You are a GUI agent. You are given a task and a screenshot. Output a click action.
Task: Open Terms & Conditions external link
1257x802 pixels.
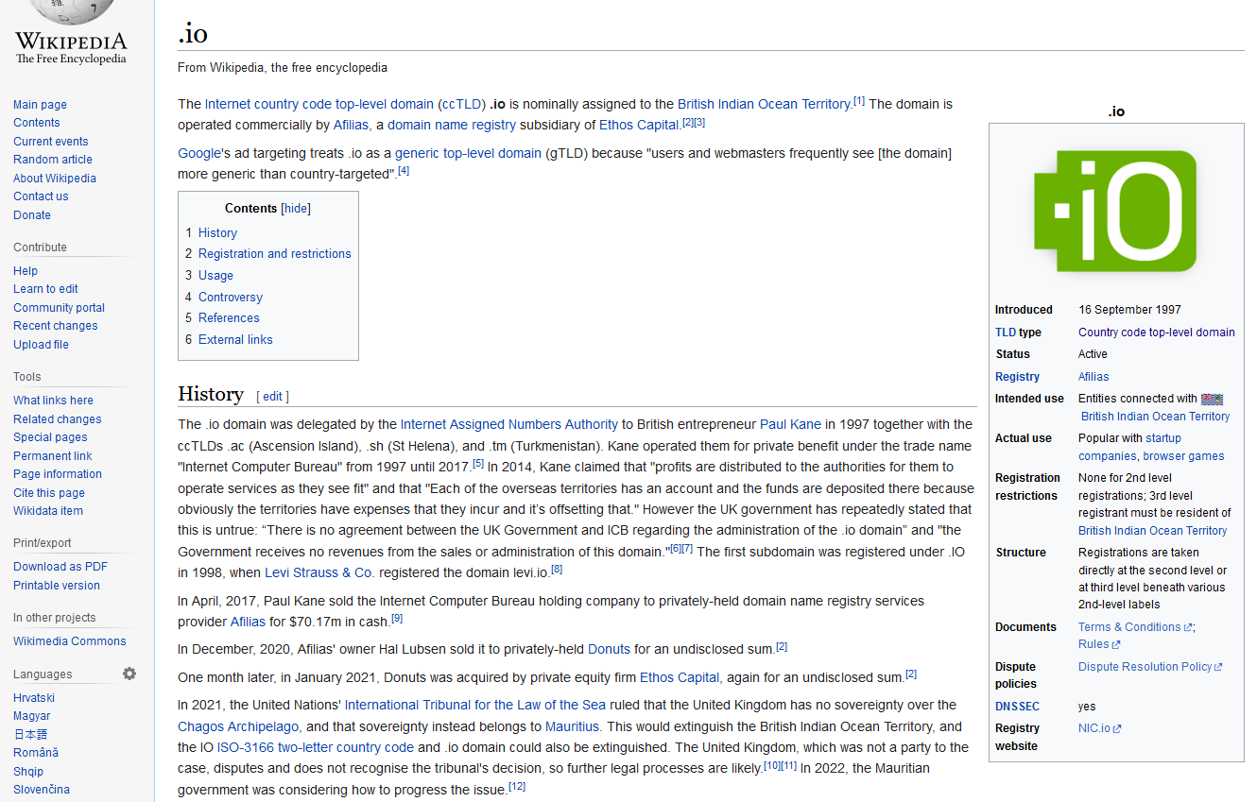[x=1129, y=627]
